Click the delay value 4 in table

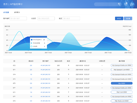68,88
